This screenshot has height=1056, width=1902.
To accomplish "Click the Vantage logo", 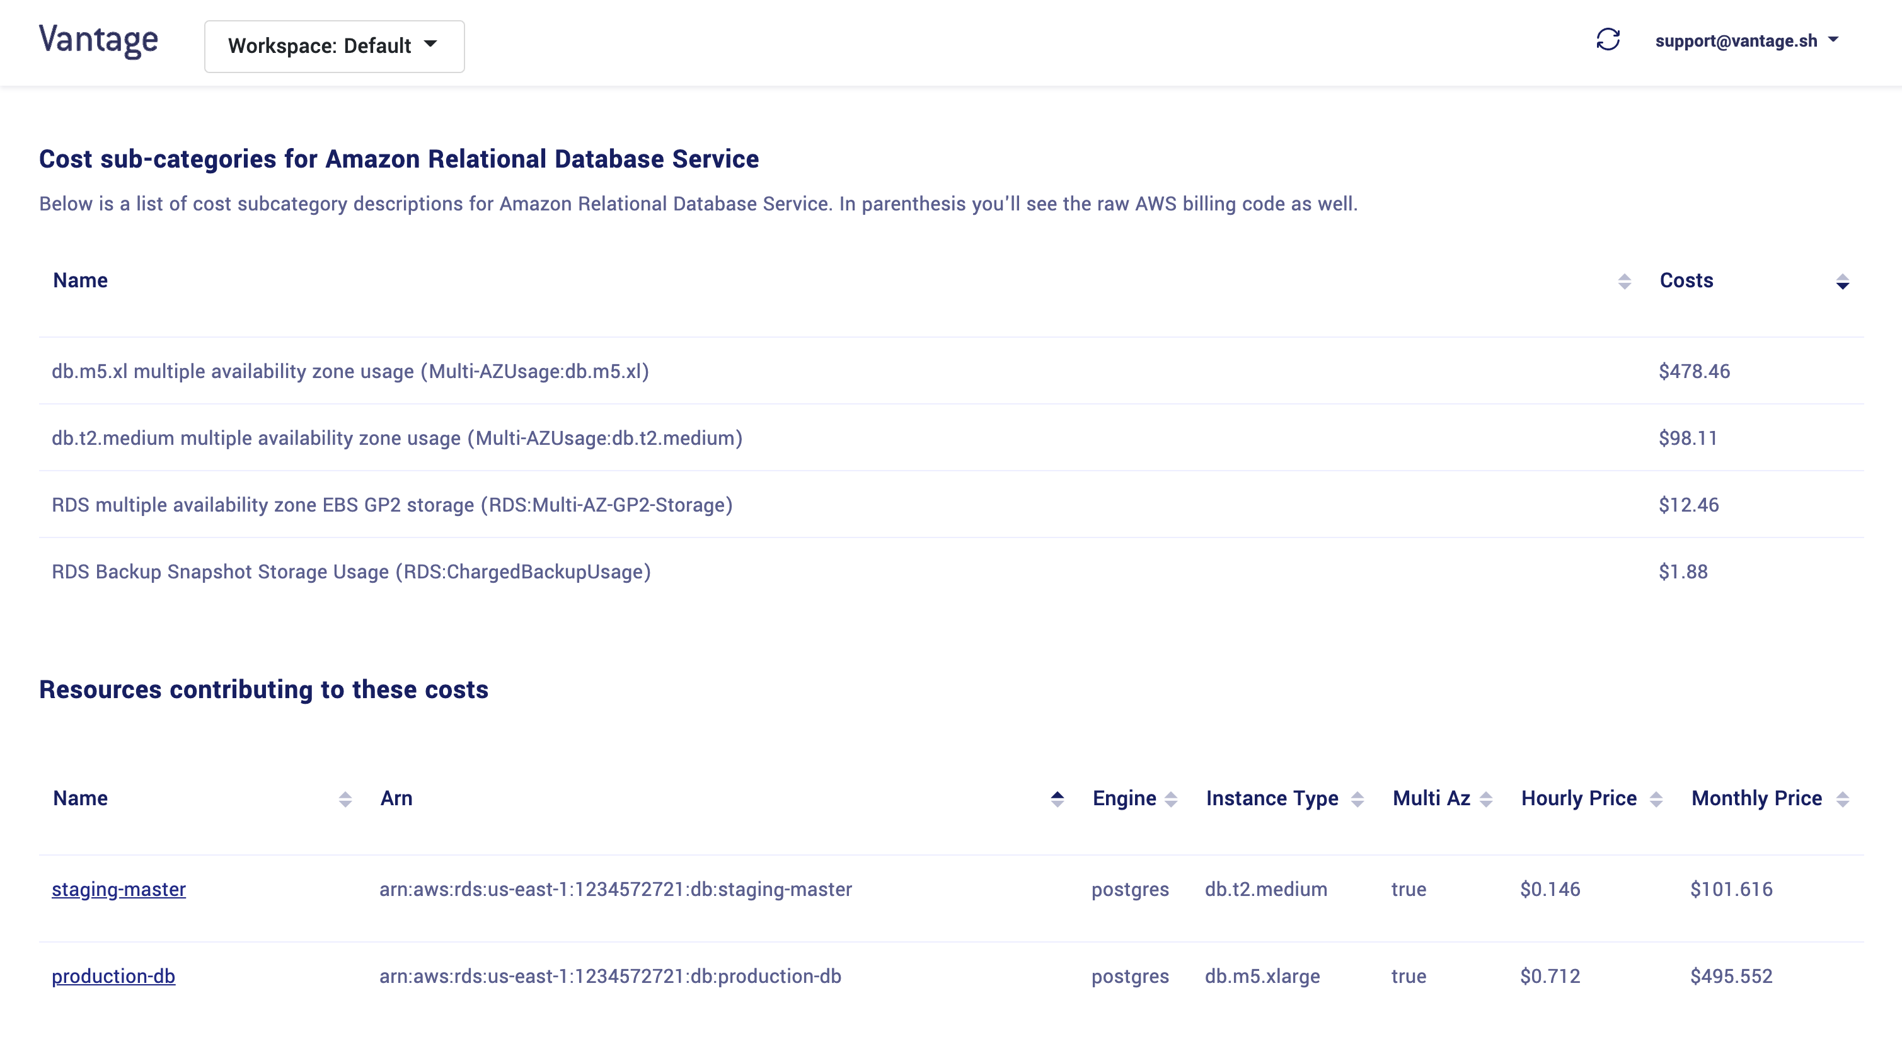I will [x=98, y=40].
